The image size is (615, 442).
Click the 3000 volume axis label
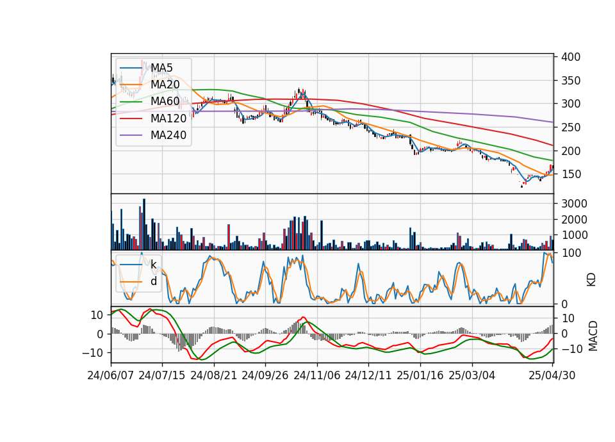tap(574, 204)
